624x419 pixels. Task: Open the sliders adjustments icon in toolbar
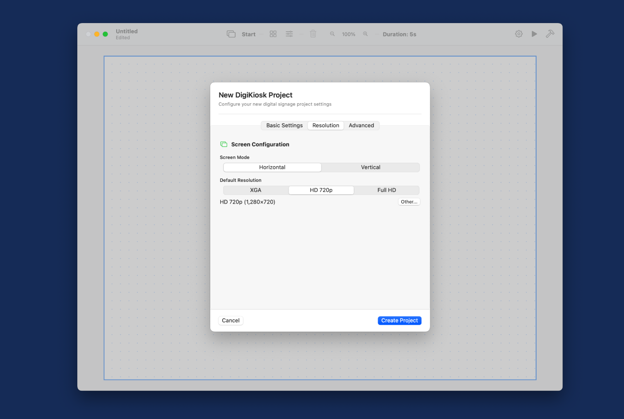pyautogui.click(x=289, y=34)
